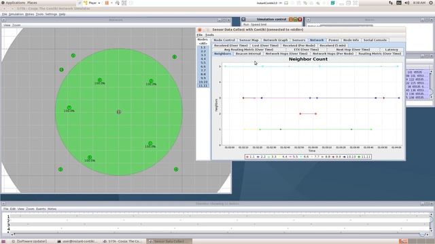Open Tools menu in Sensor Data Collect window
Screen dimensions: 435x244
pyautogui.click(x=209, y=35)
